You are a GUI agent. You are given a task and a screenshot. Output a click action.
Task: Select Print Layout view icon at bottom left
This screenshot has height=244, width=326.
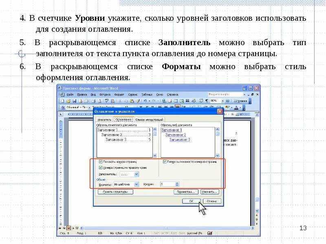68,228
